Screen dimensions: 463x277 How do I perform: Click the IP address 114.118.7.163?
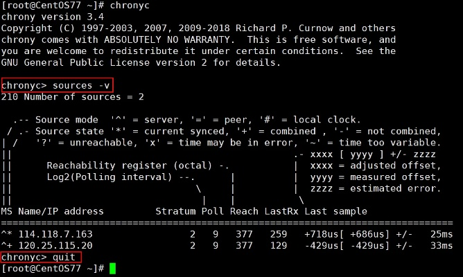(x=55, y=234)
